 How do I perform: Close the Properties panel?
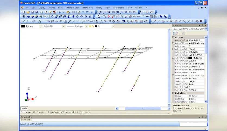[x=206, y=25]
